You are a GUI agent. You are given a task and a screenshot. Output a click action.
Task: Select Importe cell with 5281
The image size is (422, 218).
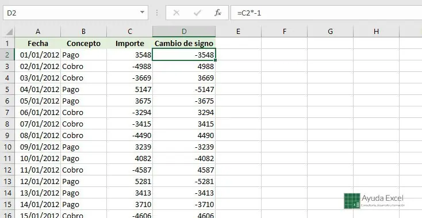point(130,181)
